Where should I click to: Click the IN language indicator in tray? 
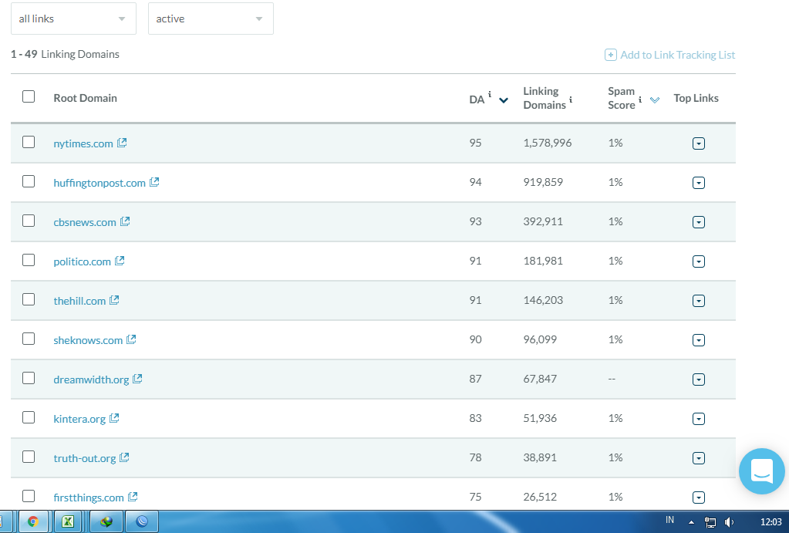669,520
